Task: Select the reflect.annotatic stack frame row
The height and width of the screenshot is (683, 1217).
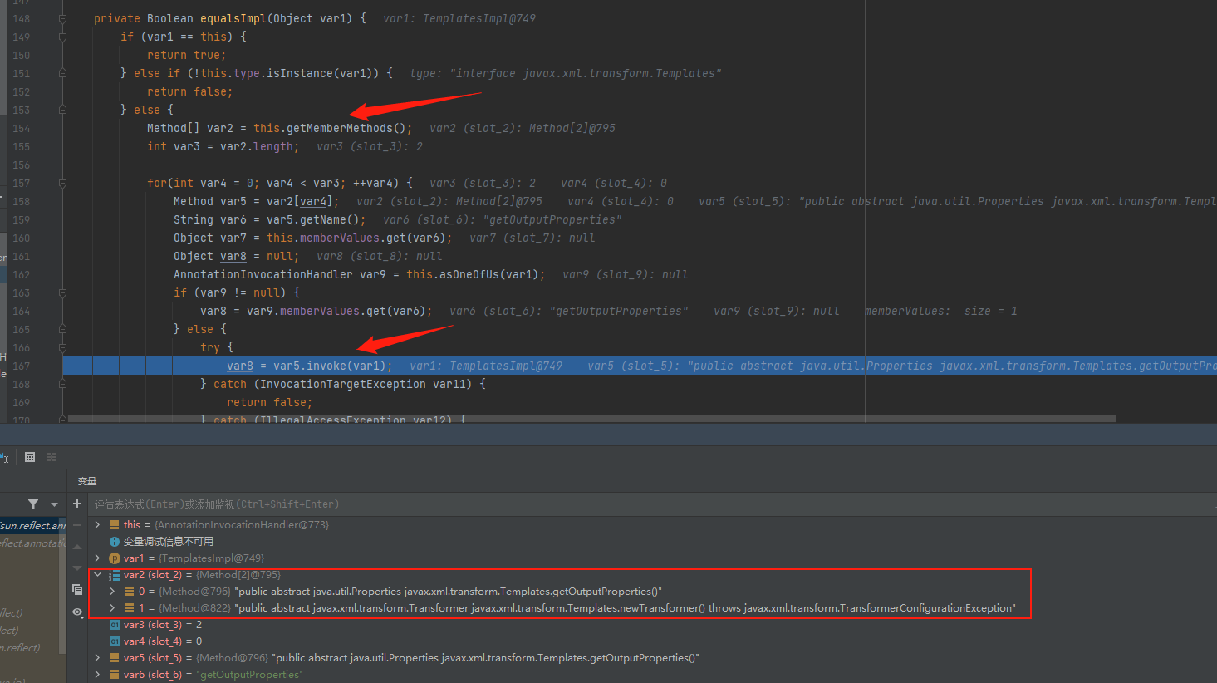Action: click(x=33, y=543)
